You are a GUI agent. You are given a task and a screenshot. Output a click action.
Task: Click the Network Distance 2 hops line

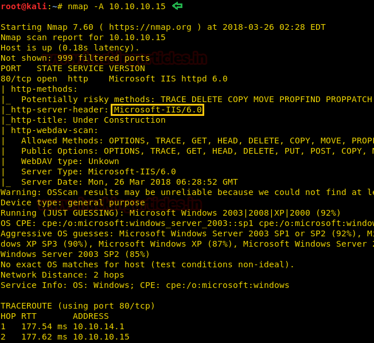pyautogui.click(x=63, y=275)
